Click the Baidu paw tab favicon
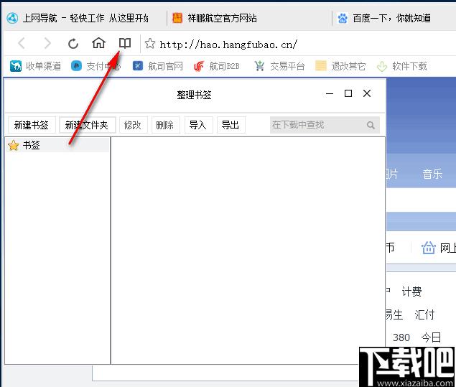This screenshot has width=456, height=387. [x=343, y=18]
